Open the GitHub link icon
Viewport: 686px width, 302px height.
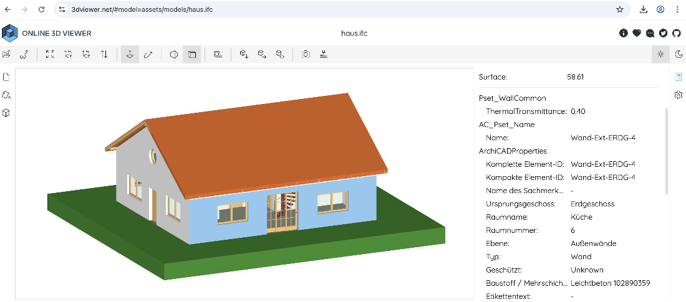[677, 33]
